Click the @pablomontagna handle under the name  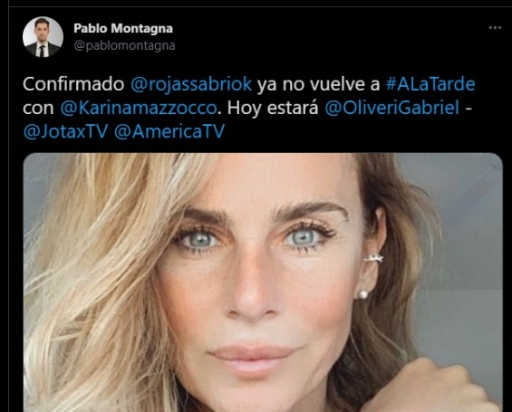[124, 45]
